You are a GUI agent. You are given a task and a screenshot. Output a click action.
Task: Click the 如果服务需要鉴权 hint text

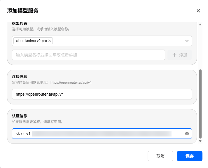[37, 122]
